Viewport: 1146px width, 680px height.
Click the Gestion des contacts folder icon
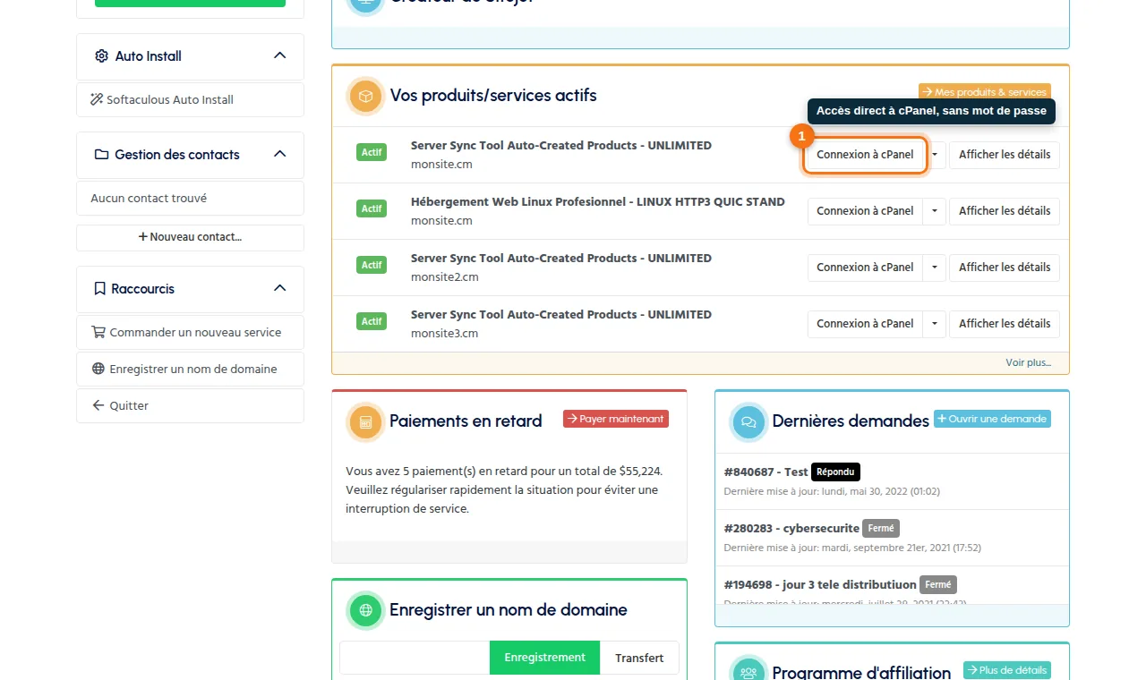[x=101, y=155]
